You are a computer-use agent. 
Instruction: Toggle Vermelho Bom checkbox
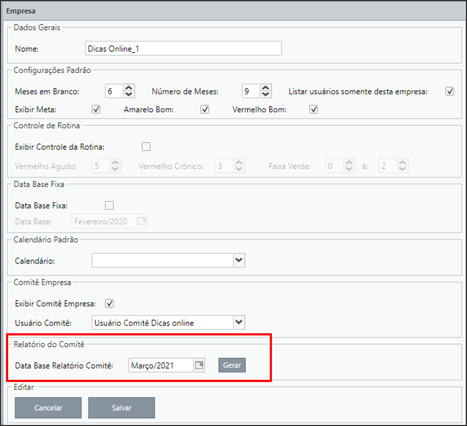(314, 109)
